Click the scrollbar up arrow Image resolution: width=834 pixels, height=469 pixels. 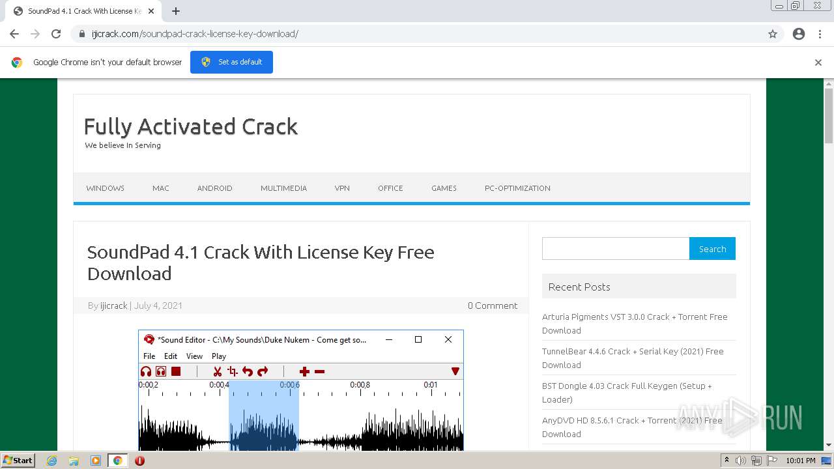(829, 83)
